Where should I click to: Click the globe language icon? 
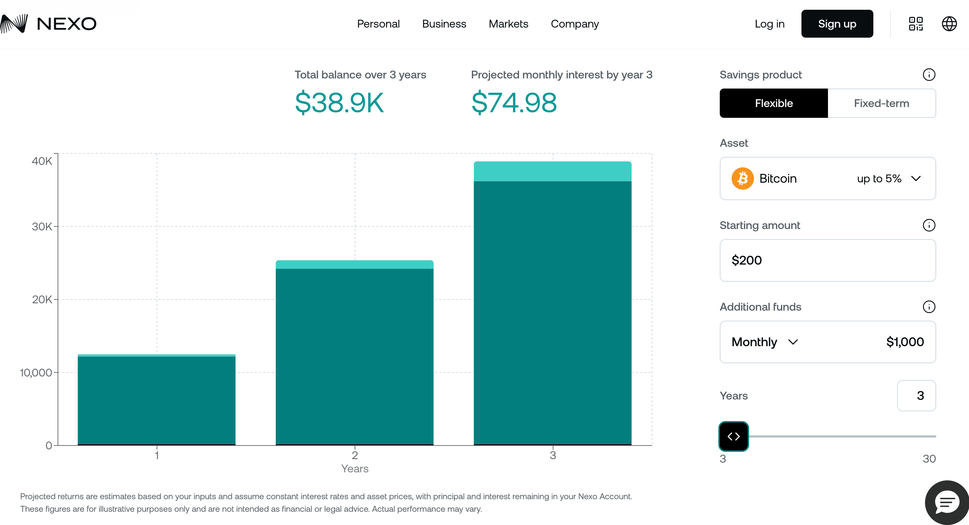click(949, 24)
